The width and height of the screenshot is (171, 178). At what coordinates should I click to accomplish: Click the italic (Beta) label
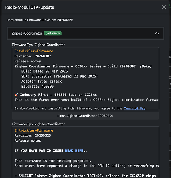click(146, 66)
